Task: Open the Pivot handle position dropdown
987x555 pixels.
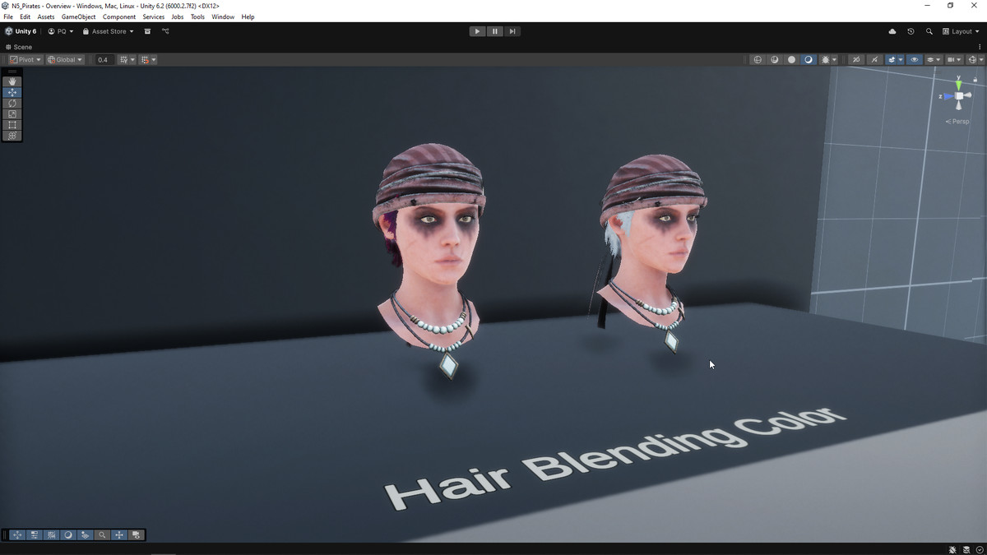Action: click(25, 60)
